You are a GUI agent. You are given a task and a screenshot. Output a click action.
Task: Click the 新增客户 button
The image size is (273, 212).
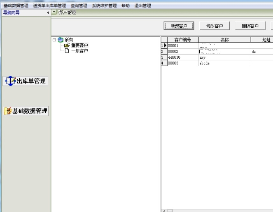[179, 26]
